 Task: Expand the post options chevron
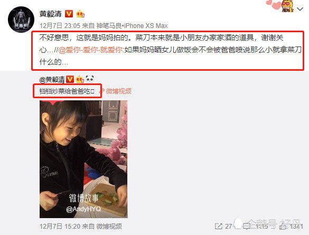(300, 9)
